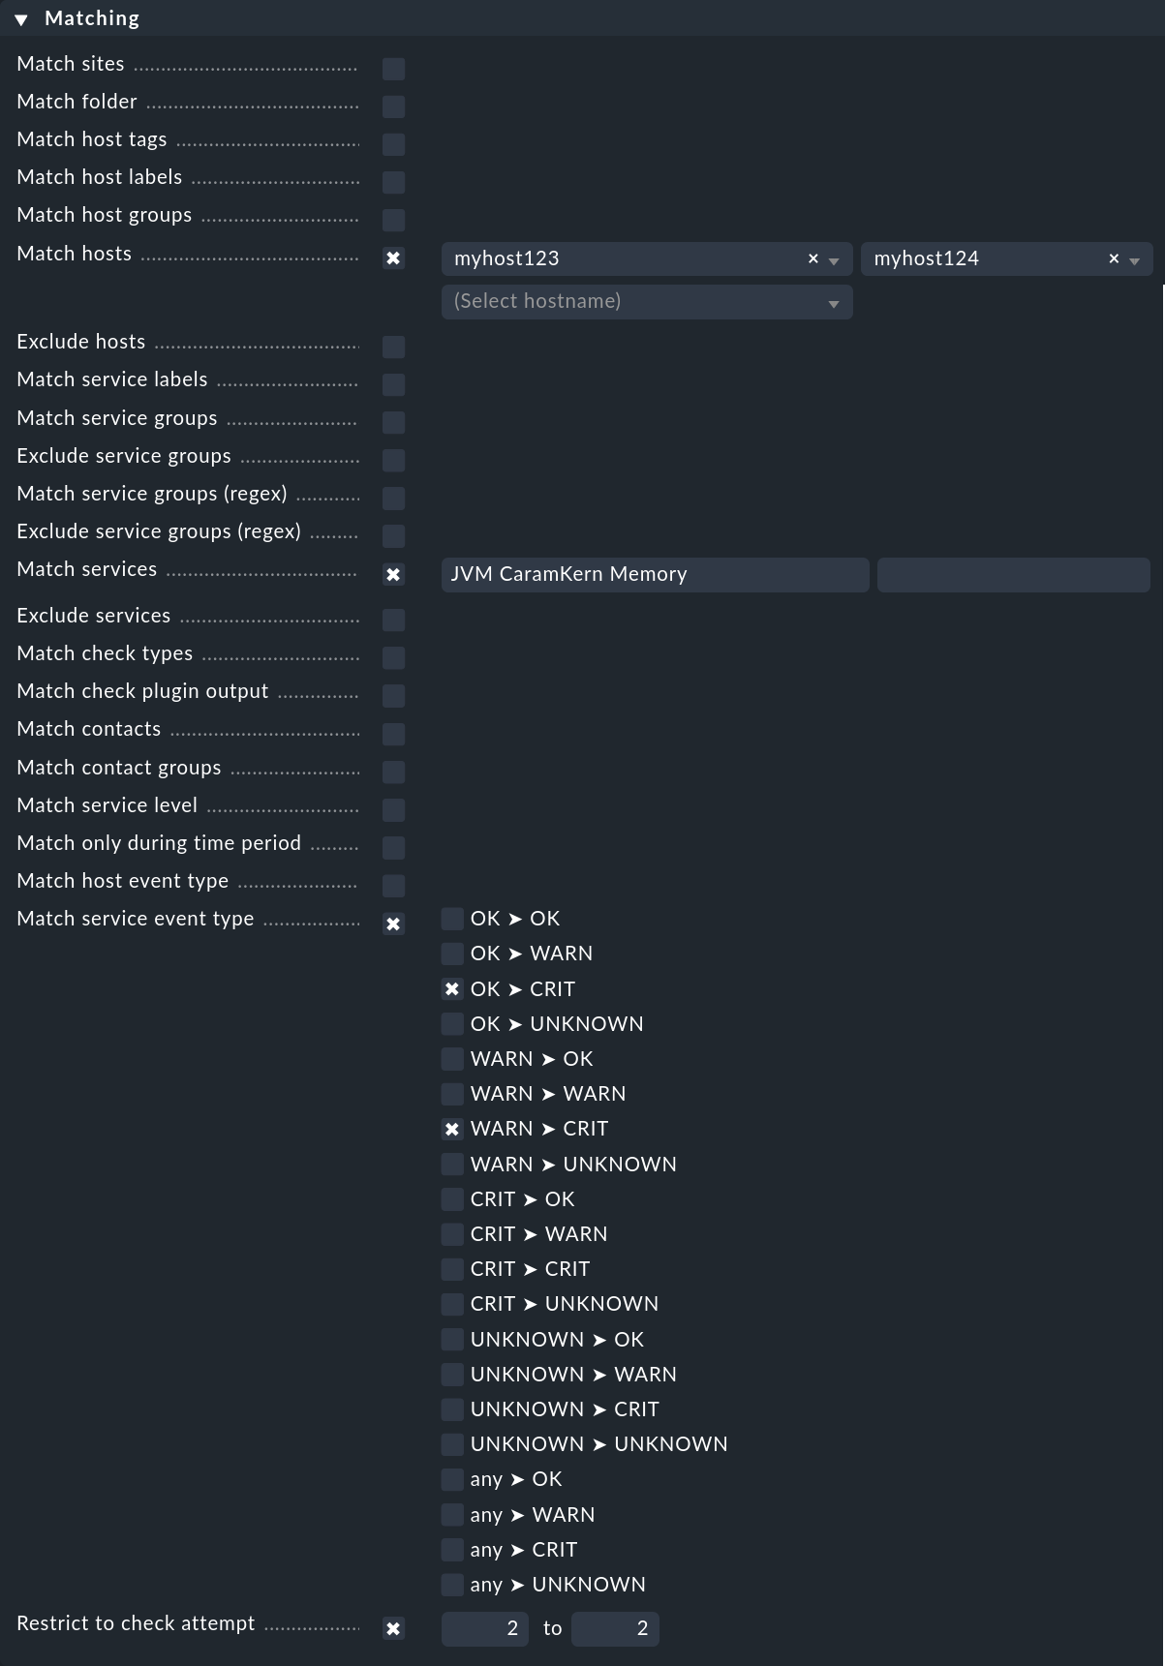Remove myhost124 using its x icon
Image resolution: width=1165 pixels, height=1666 pixels.
click(x=1114, y=258)
